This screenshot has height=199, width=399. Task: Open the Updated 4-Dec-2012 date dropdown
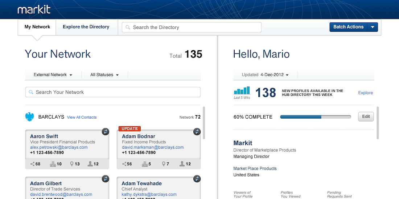coord(265,75)
